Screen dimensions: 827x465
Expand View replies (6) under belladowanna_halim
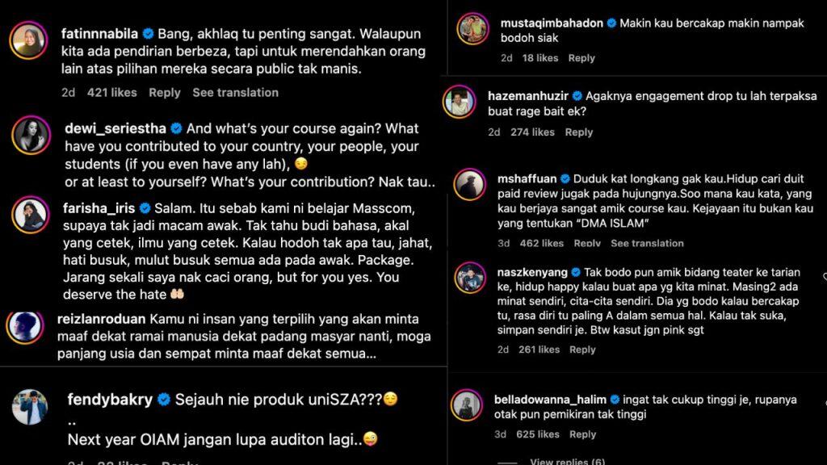coord(568,461)
